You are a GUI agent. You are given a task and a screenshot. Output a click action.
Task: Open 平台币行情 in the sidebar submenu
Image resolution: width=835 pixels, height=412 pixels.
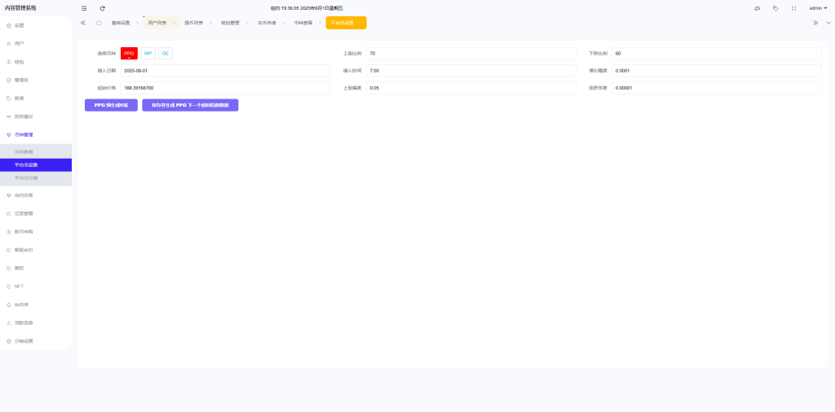click(x=26, y=178)
